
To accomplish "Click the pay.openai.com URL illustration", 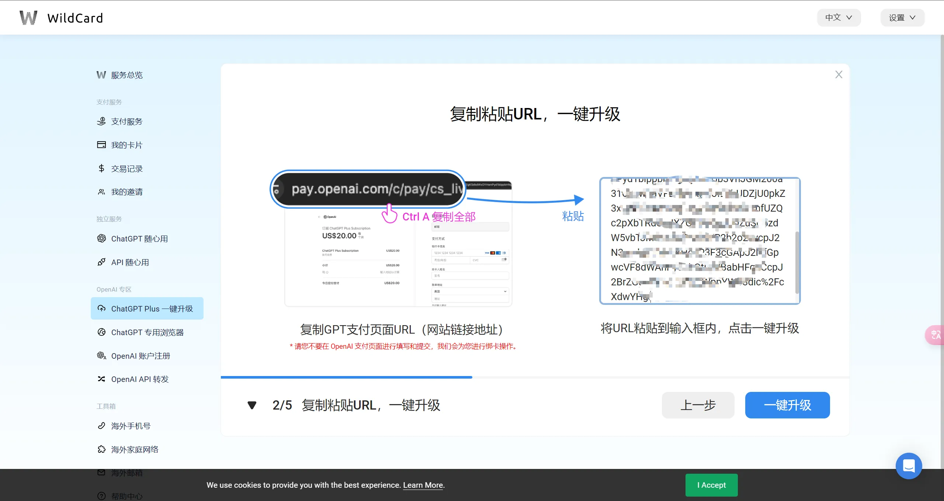I will click(368, 189).
